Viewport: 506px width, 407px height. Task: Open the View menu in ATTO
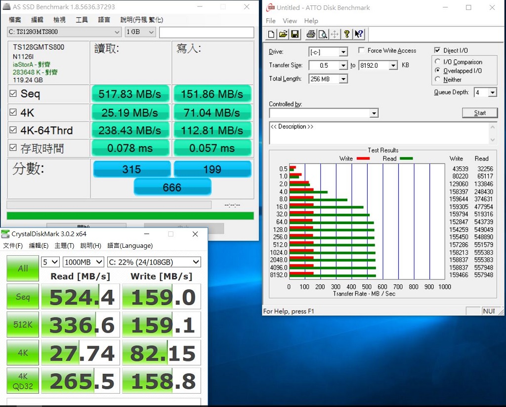(290, 21)
